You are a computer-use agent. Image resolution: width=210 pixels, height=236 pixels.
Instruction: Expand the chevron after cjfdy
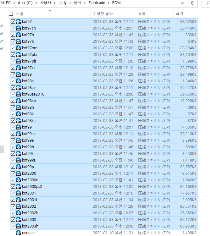(x=70, y=3)
